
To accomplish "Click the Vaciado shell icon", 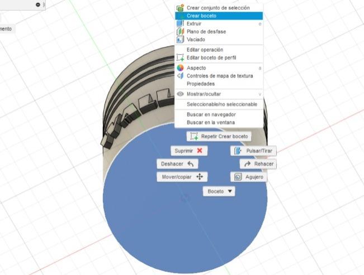I will [180, 40].
